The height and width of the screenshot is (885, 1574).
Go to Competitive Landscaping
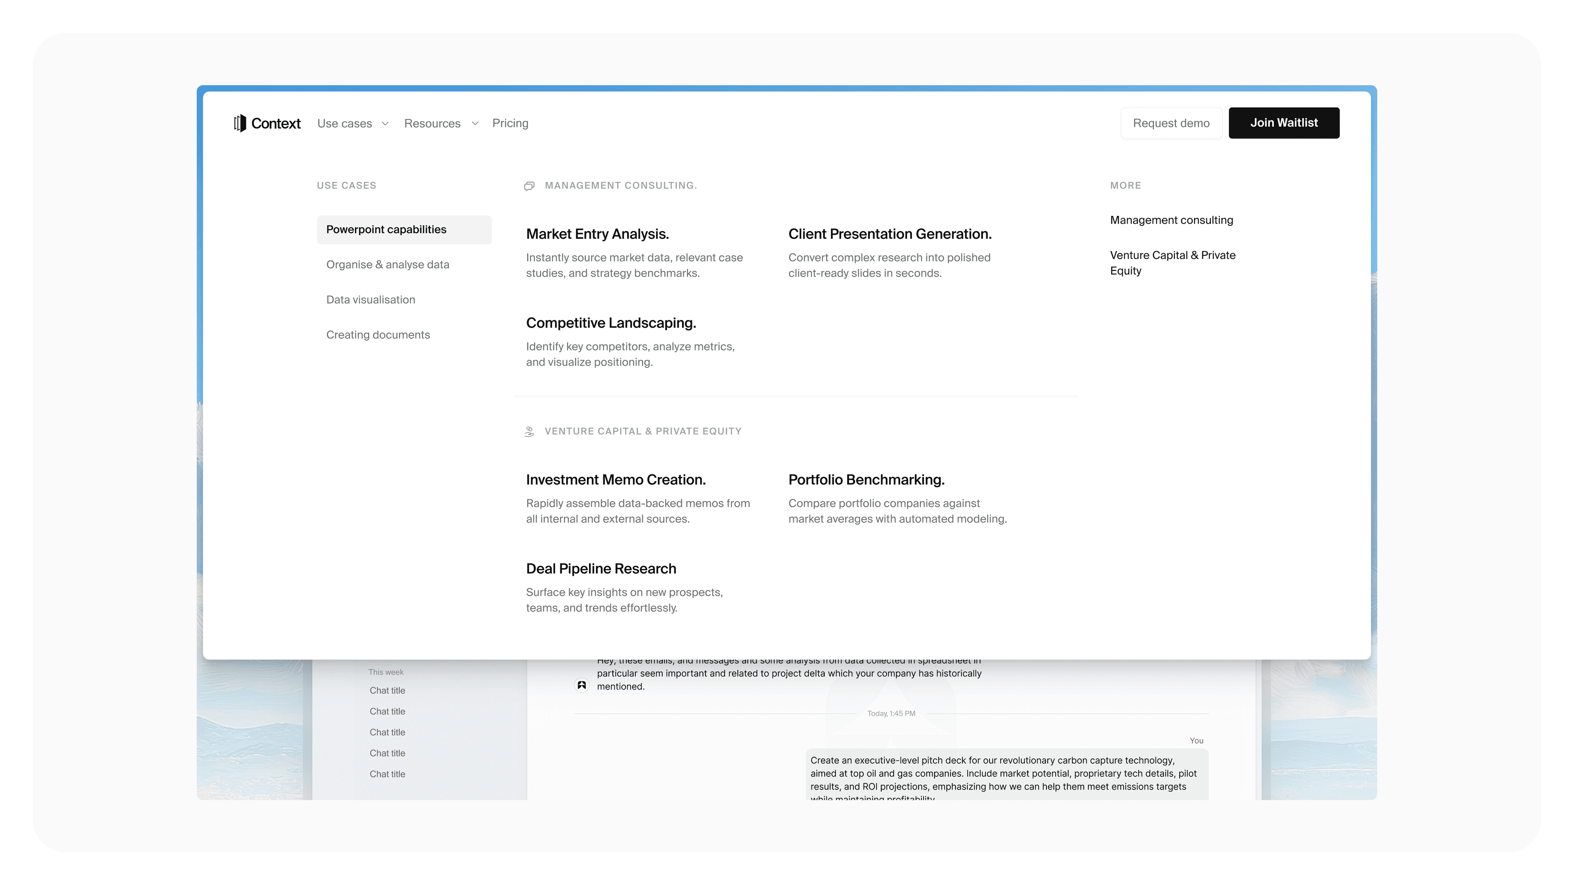pyautogui.click(x=610, y=323)
